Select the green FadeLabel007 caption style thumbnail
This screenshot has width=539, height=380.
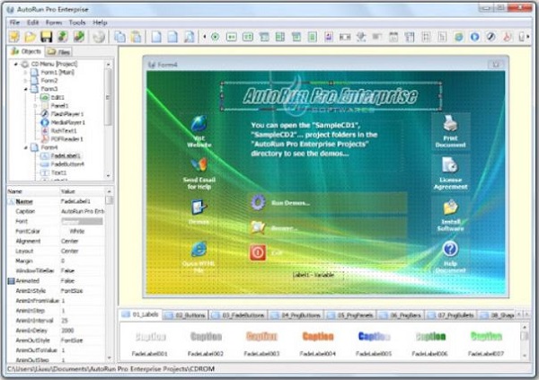click(486, 342)
